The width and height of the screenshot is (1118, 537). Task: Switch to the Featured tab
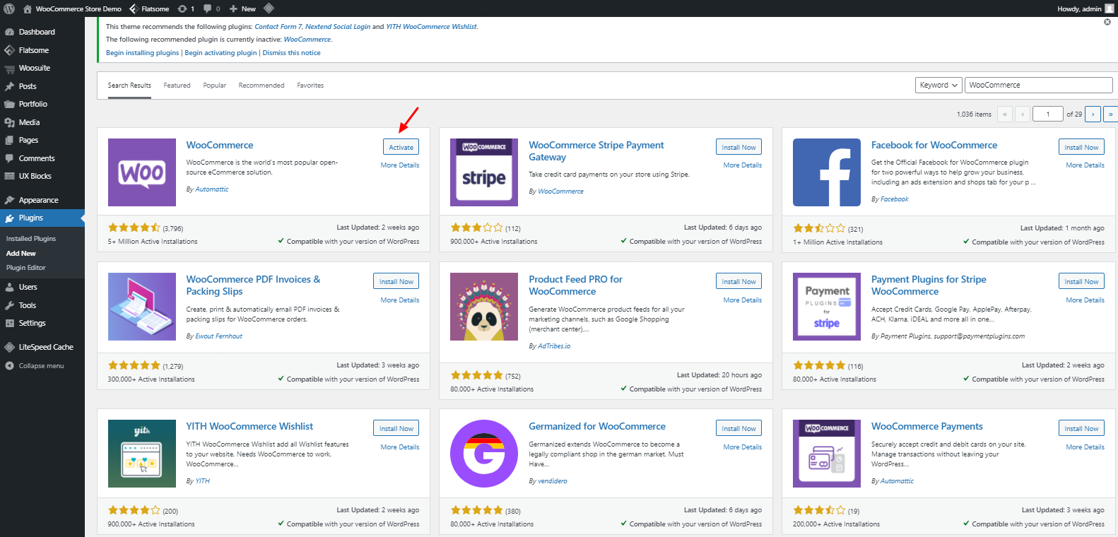(177, 85)
